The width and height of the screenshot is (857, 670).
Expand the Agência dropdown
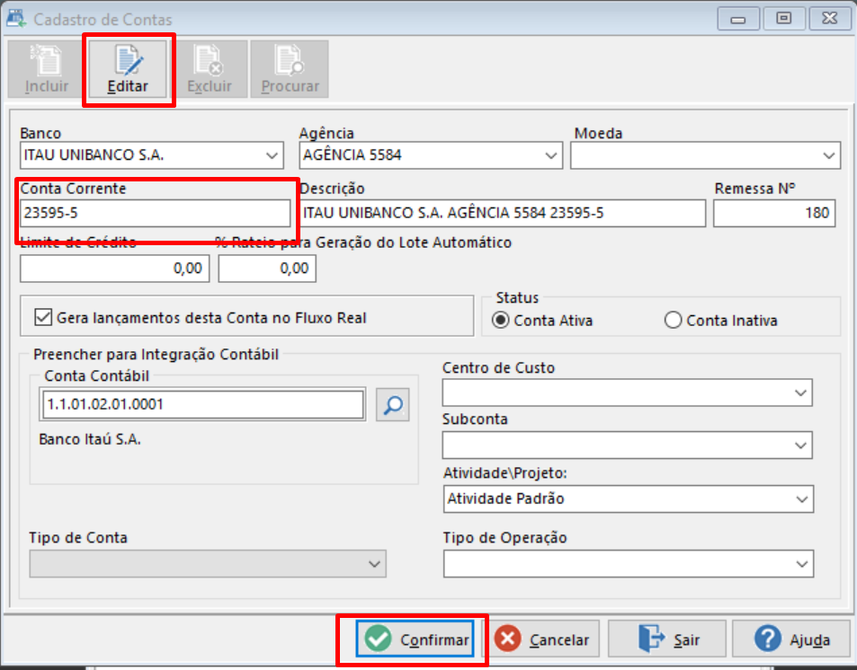point(551,155)
